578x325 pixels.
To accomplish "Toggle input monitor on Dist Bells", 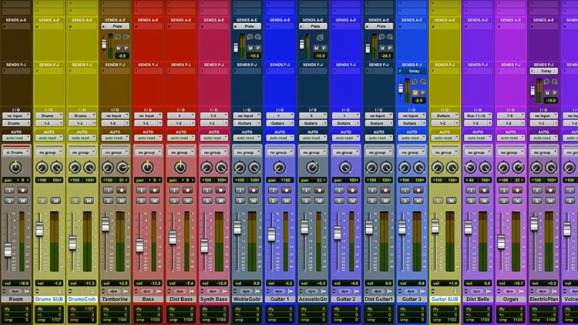I will coord(471,190).
